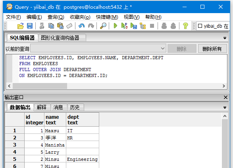Expand the previous queries dropdown
This screenshot has width=233, height=168.
click(x=163, y=48)
